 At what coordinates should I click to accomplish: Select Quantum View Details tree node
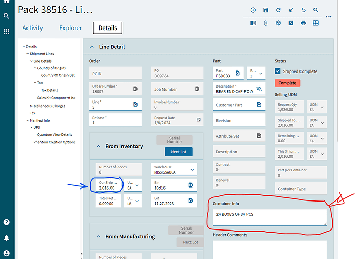[x=54, y=135]
